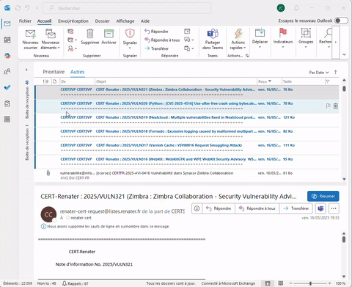Select the Envoi/réception ribbon tab
The width and height of the screenshot is (352, 287).
73,21
